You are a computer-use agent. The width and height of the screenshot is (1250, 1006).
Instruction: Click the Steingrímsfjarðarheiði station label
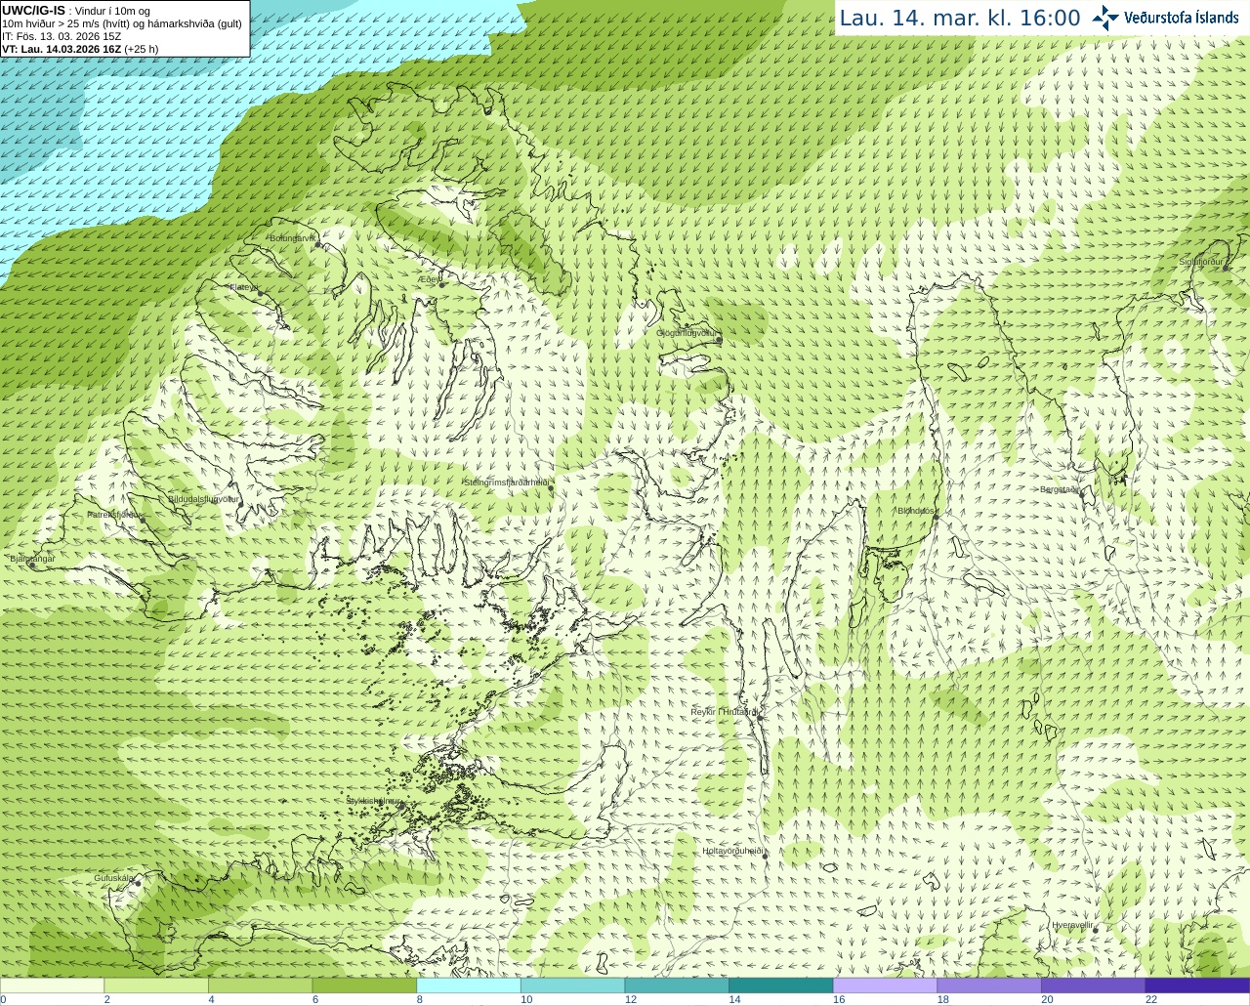point(506,482)
